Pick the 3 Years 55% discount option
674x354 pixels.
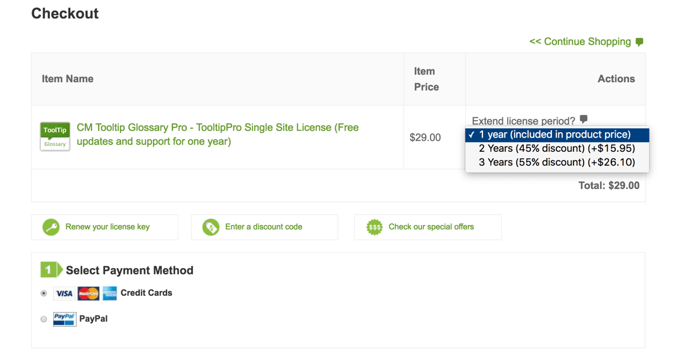point(556,162)
